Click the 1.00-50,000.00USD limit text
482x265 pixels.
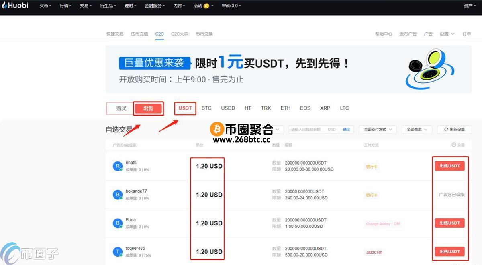pos(304,226)
